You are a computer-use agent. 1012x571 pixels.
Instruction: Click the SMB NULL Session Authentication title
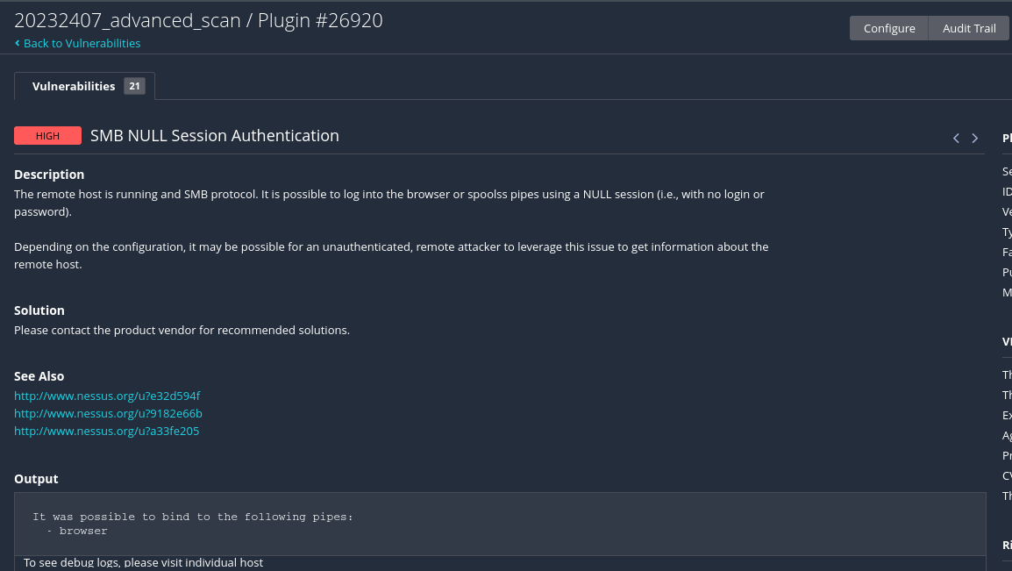click(x=215, y=136)
